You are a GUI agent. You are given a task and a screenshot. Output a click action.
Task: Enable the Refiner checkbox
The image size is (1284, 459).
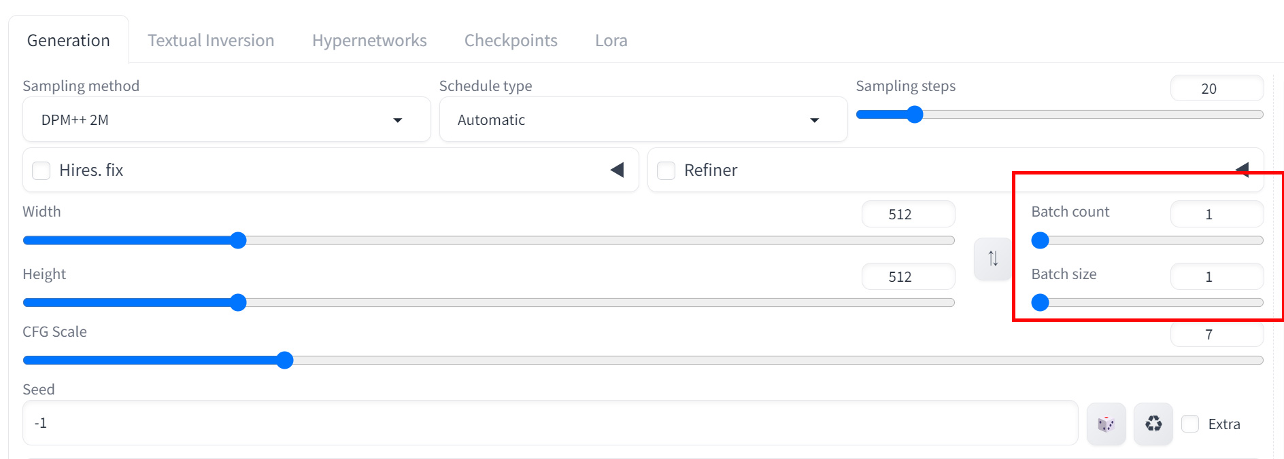click(x=666, y=170)
